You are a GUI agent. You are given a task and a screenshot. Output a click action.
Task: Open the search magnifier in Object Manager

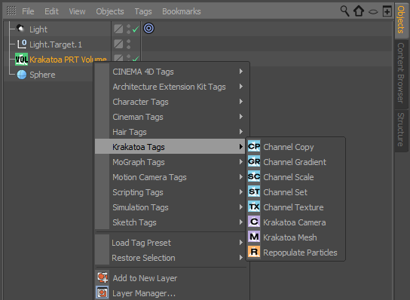[344, 11]
